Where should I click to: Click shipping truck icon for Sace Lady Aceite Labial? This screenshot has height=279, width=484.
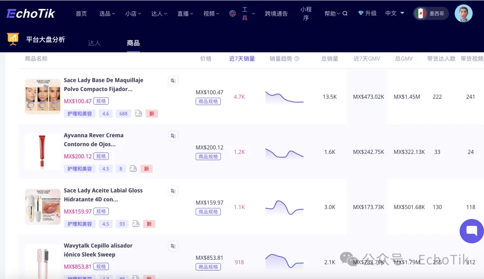(x=136, y=224)
